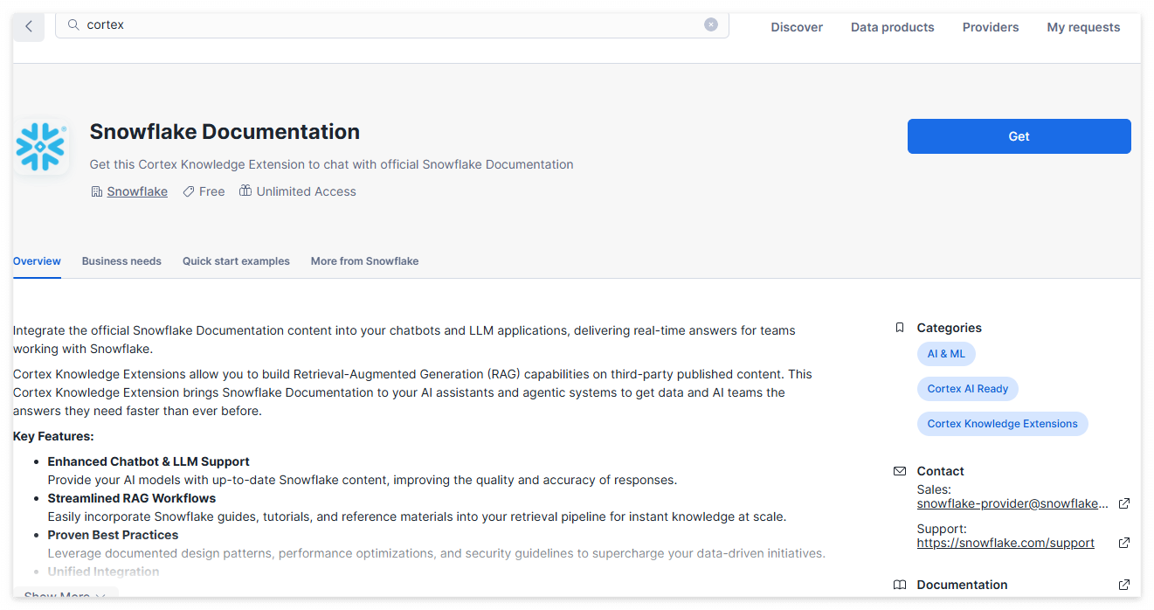Click the Unified Integration item

click(x=103, y=572)
